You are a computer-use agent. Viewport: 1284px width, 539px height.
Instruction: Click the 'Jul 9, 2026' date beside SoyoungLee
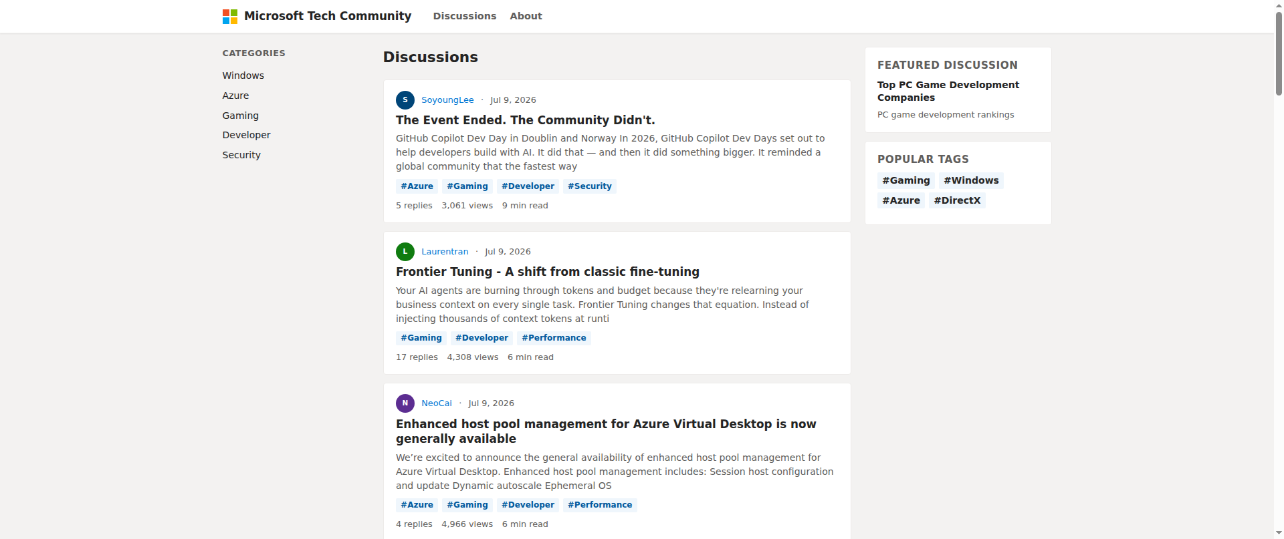[513, 100]
